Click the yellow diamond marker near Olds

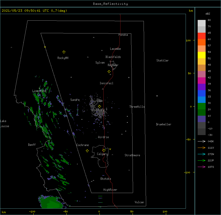[x=99, y=106]
